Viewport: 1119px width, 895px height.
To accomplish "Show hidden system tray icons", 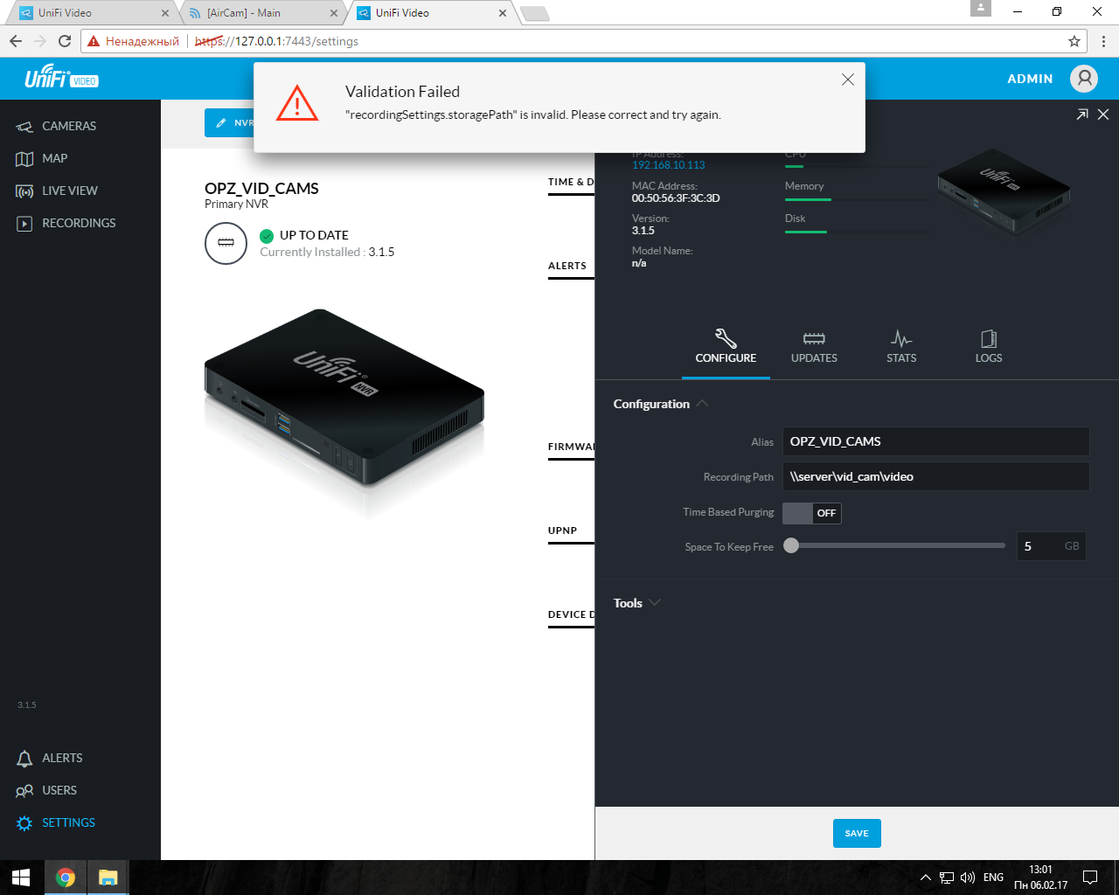I will (926, 878).
